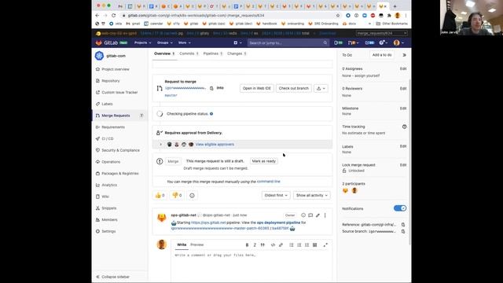The width and height of the screenshot is (503, 283).
Task: Open the Project overview sidebar item
Action: (x=113, y=69)
